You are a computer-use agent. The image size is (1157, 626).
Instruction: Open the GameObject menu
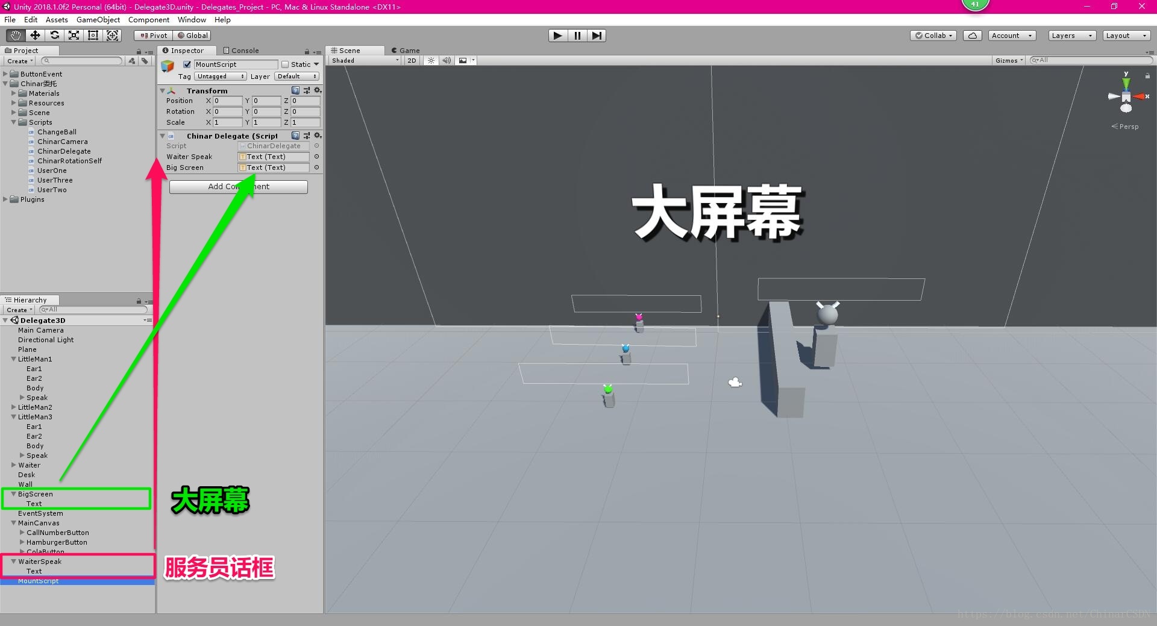point(98,20)
